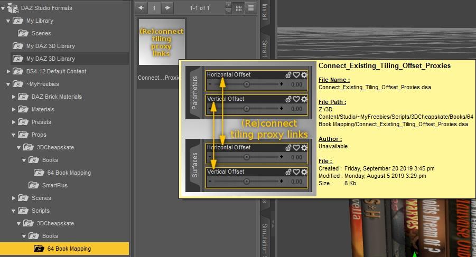Go to the next content page arrow
Screen dimensions: 476x257
click(x=167, y=8)
